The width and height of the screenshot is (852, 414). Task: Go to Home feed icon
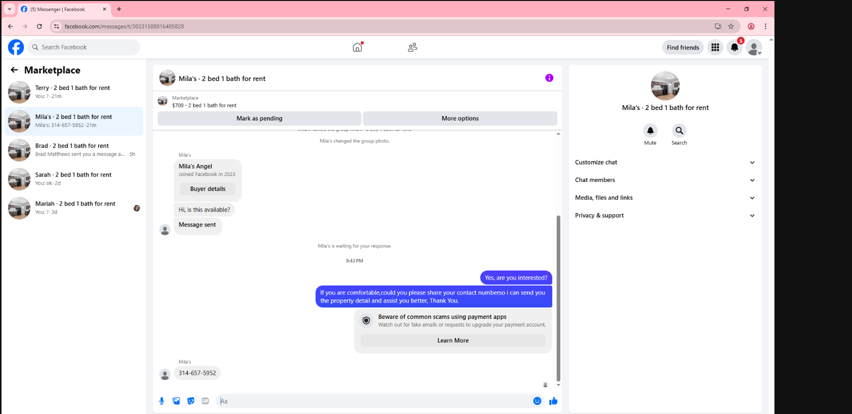click(357, 47)
